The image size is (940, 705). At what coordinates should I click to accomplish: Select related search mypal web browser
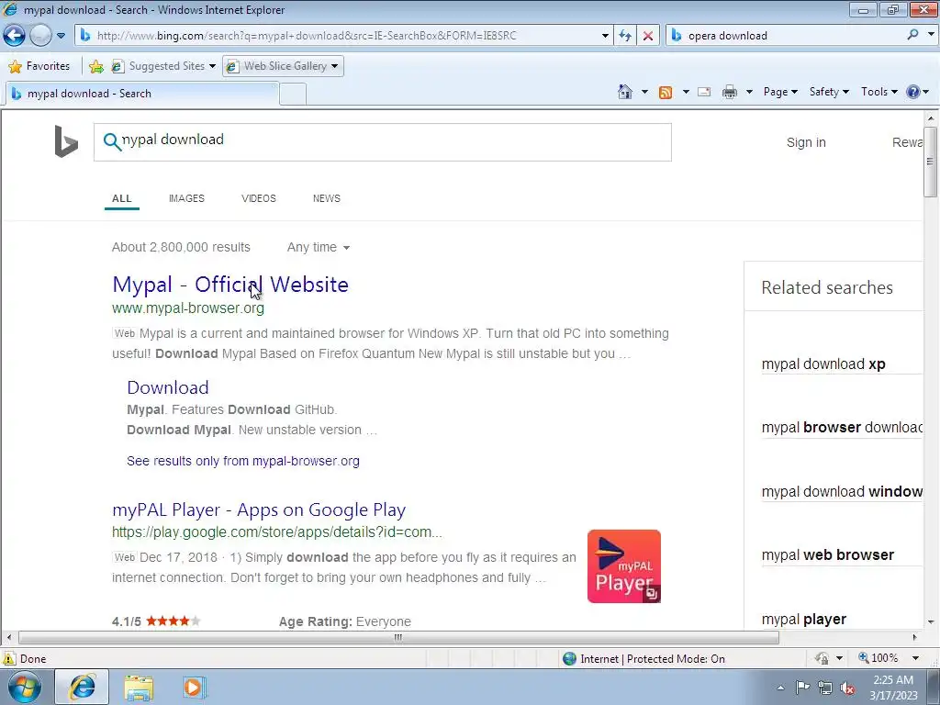827,554
